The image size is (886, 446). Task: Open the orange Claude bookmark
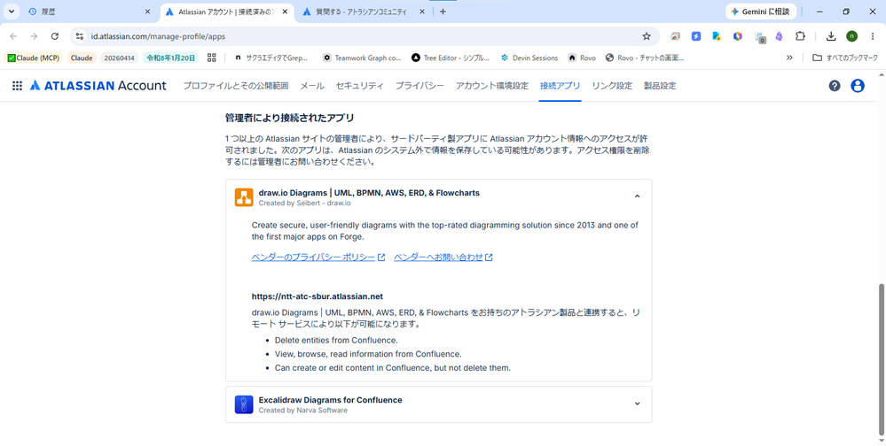pos(82,58)
